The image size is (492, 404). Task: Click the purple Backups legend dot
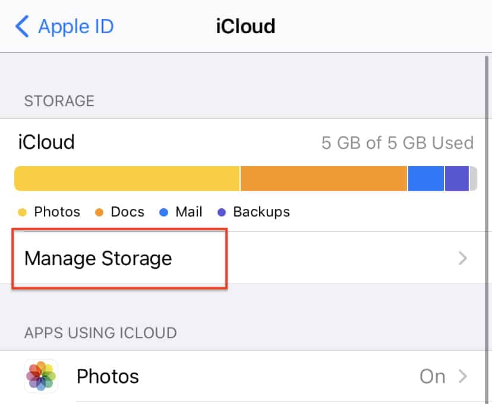tap(222, 212)
